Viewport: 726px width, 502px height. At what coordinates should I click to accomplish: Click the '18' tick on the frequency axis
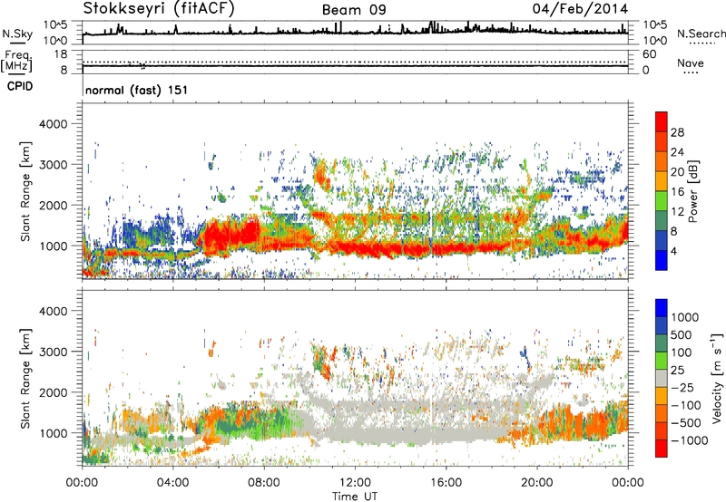[61, 54]
